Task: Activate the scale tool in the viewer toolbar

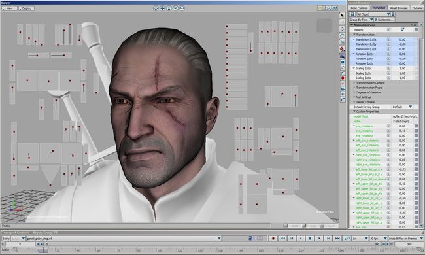Action: pos(343,42)
